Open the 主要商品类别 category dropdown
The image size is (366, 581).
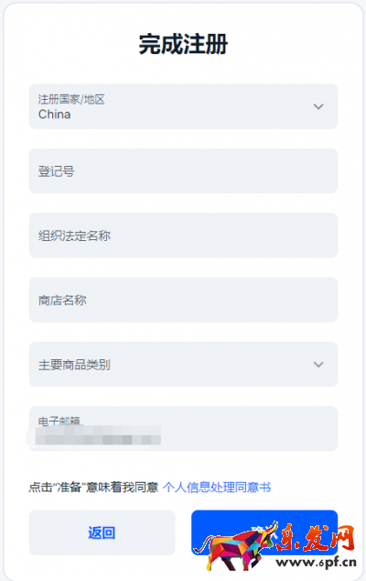click(x=183, y=364)
